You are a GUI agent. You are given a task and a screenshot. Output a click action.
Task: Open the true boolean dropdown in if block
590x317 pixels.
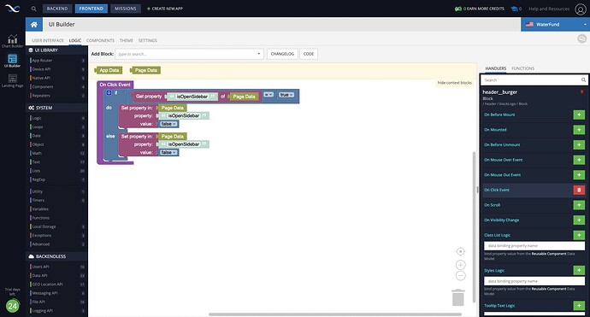click(286, 95)
